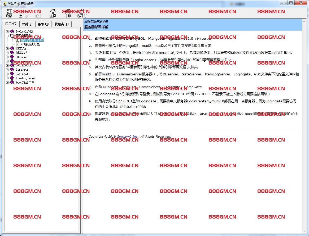Open the GowLom2 Inc. copyright link
Viewport: 309px width, 236px height.
point(127,137)
